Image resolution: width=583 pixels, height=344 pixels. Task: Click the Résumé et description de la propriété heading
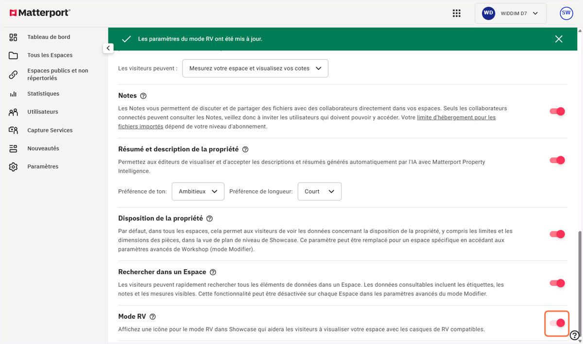178,149
